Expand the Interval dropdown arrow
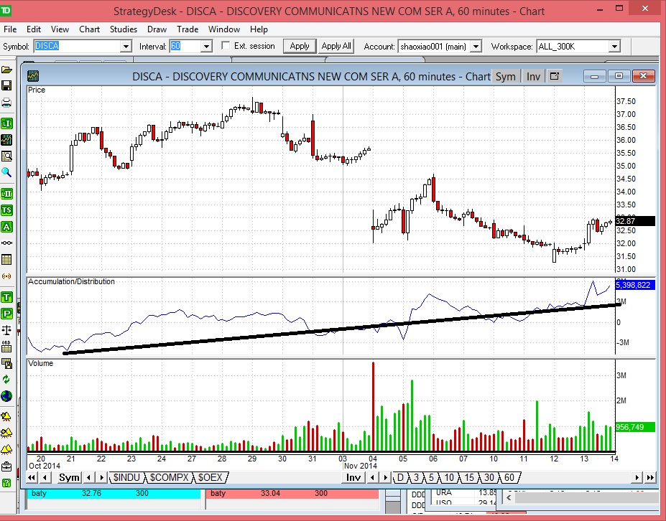 pyautogui.click(x=206, y=46)
